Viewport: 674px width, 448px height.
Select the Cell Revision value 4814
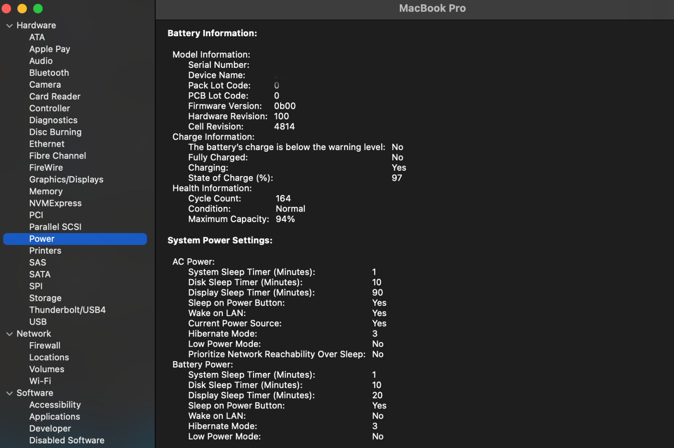point(284,126)
